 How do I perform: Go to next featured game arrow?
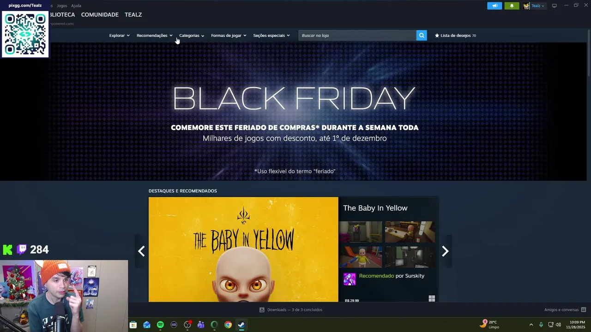pos(445,251)
